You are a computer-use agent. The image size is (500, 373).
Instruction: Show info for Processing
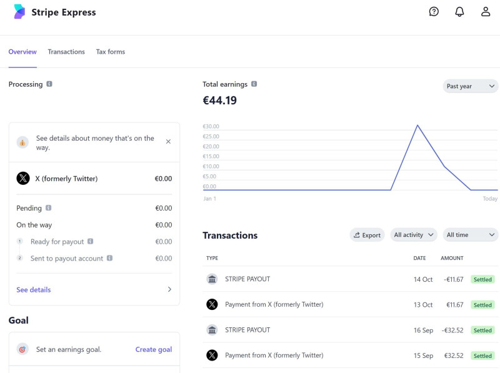[49, 84]
